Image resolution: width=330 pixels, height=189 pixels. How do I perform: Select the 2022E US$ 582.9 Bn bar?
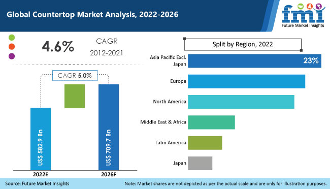click(41, 139)
